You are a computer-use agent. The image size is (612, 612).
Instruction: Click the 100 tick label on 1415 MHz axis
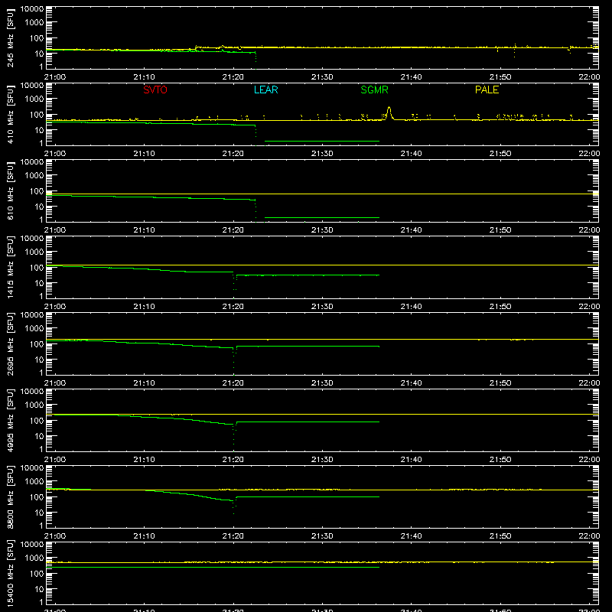37,267
